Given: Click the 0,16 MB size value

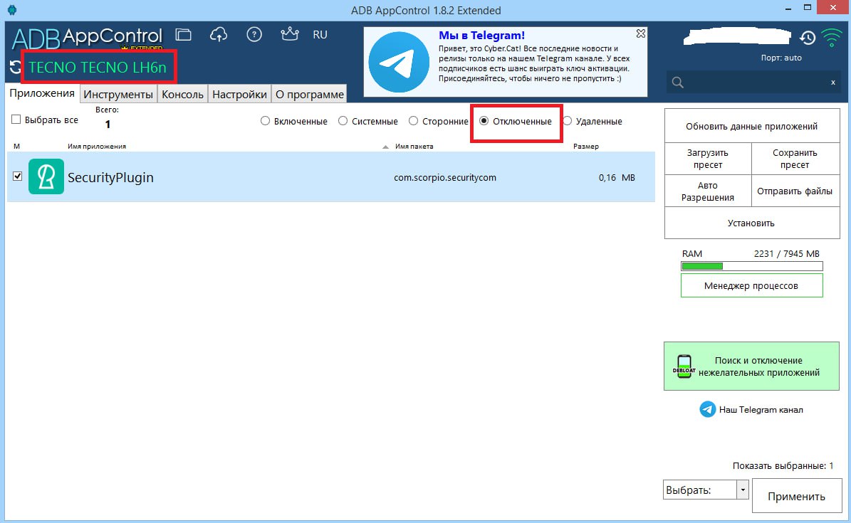Looking at the screenshot, I should pos(617,177).
